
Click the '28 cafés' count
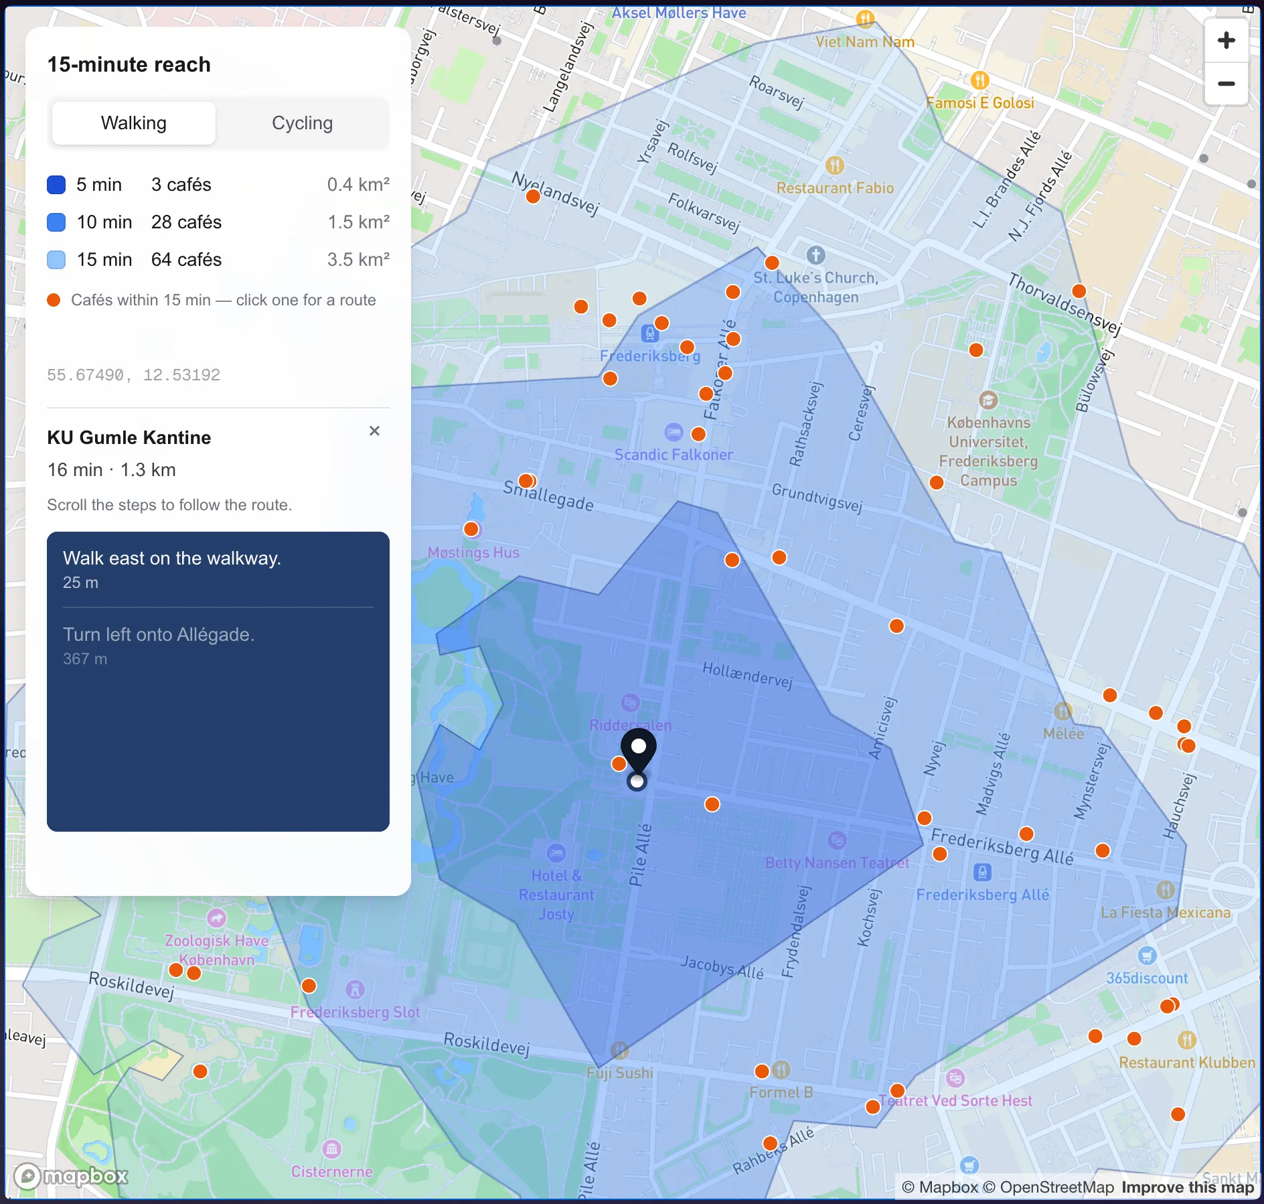pos(186,222)
